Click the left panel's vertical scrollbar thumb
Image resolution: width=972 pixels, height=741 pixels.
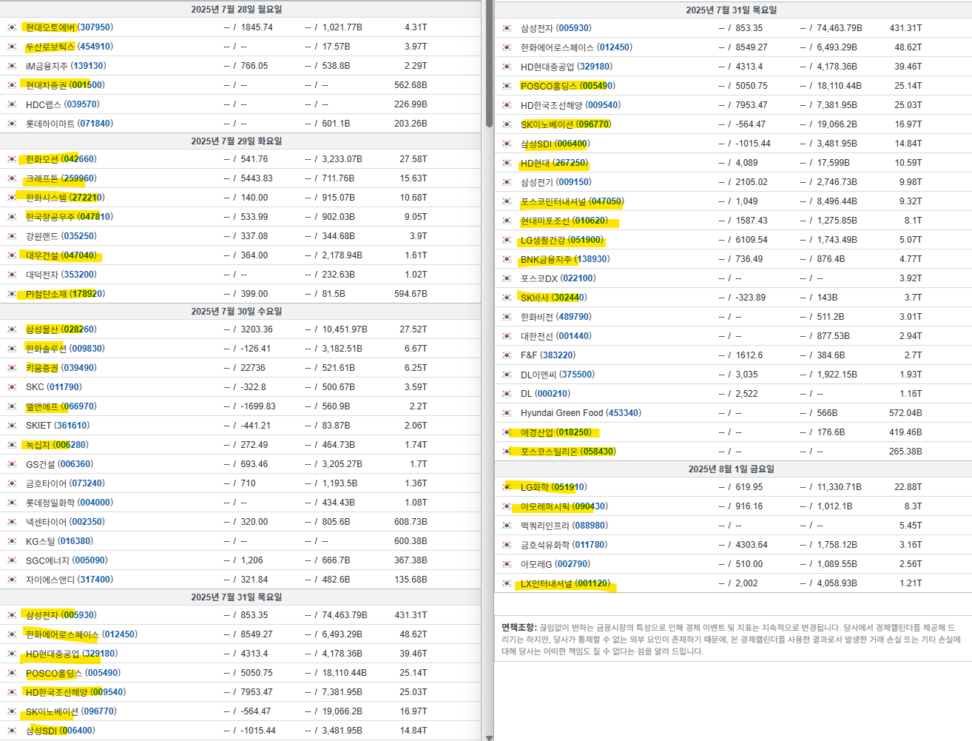point(488,64)
